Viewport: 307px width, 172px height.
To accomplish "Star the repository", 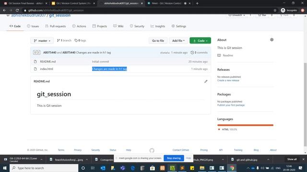I will [262, 15].
